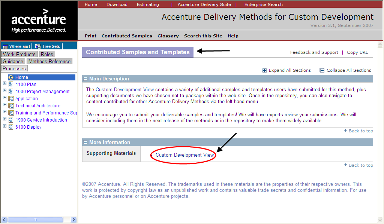Open the Download menu item
The width and height of the screenshot is (384, 224).
tap(117, 4)
